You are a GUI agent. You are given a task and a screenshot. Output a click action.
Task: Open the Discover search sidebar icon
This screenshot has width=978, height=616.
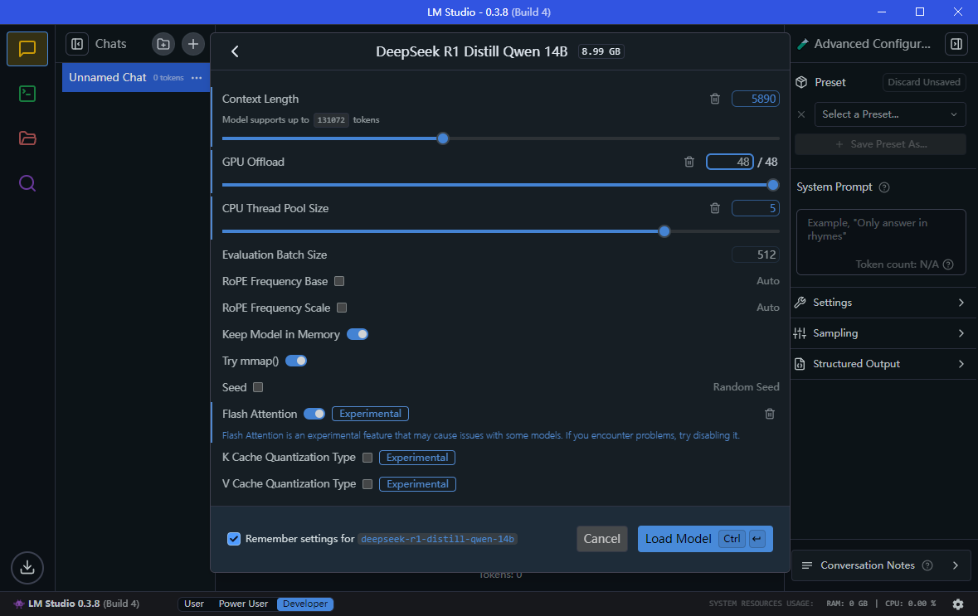pos(27,182)
